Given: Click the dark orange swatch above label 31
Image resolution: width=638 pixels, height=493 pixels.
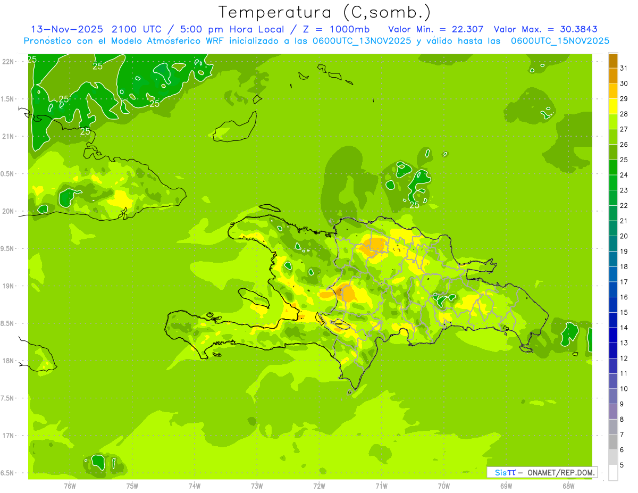Looking at the screenshot, I should [x=614, y=61].
